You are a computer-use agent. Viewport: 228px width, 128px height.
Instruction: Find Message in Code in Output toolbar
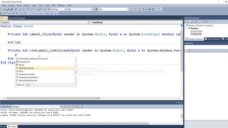64,107
